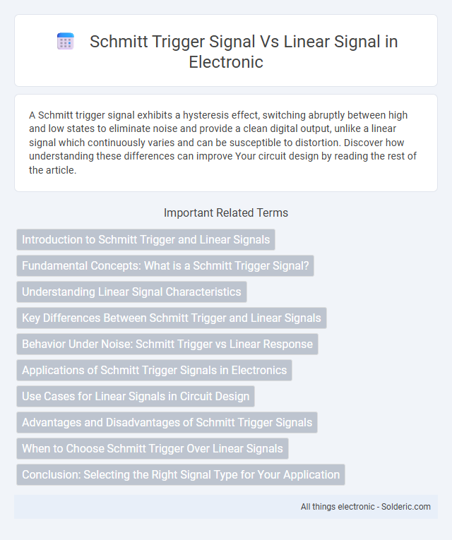
Task: Click the light blue footer bar
Action: [x=226, y=507]
